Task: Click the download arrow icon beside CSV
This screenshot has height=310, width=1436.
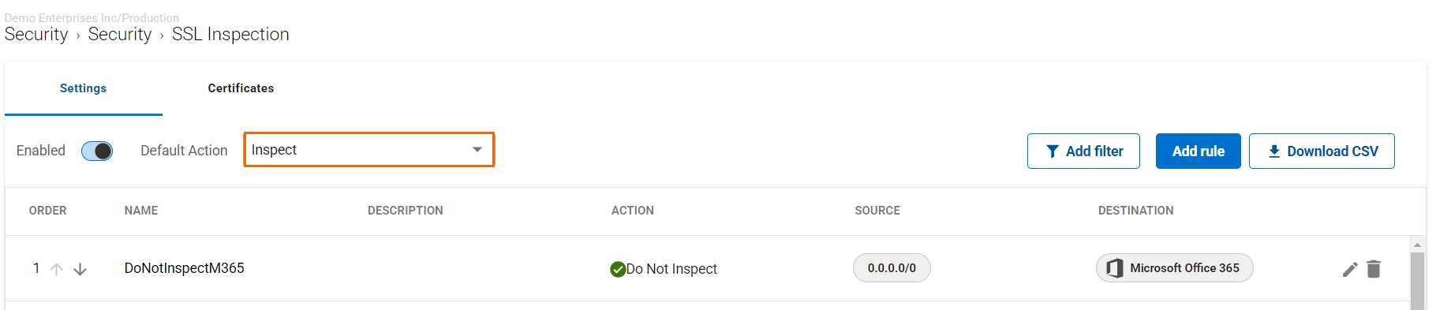Action: (x=1274, y=151)
